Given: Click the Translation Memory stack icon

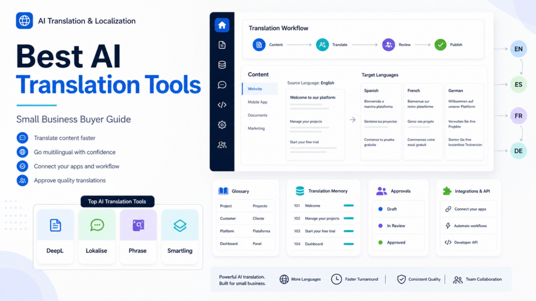Looking at the screenshot, I should tap(300, 191).
